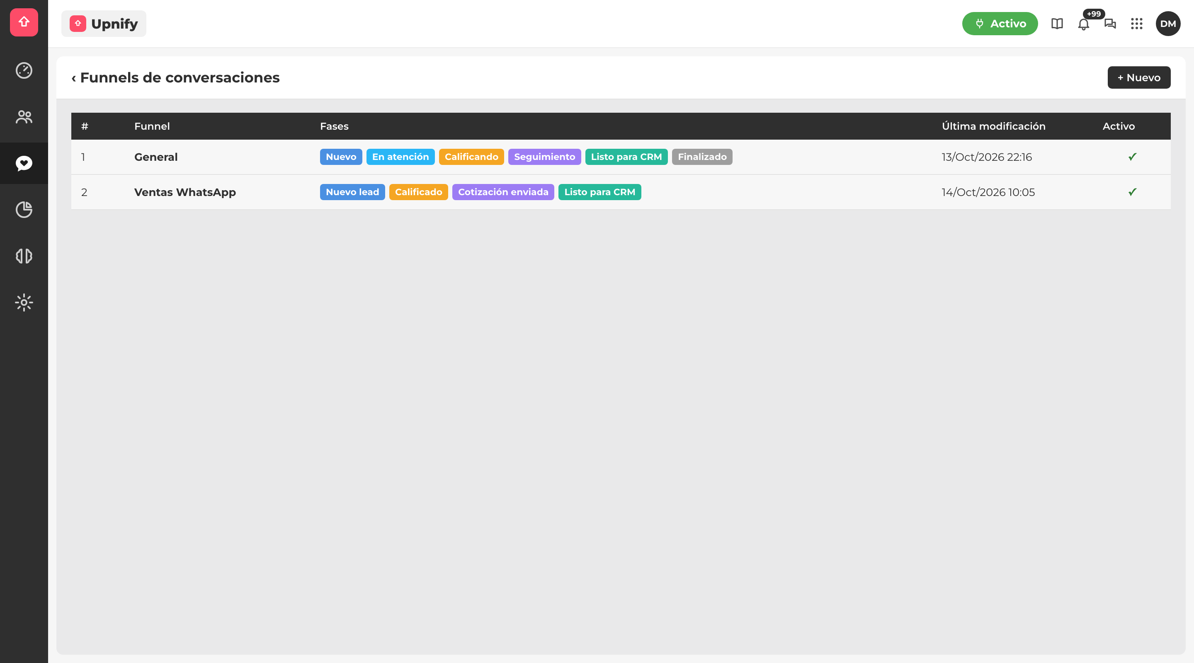Open the DM user avatar menu

tap(1167, 24)
